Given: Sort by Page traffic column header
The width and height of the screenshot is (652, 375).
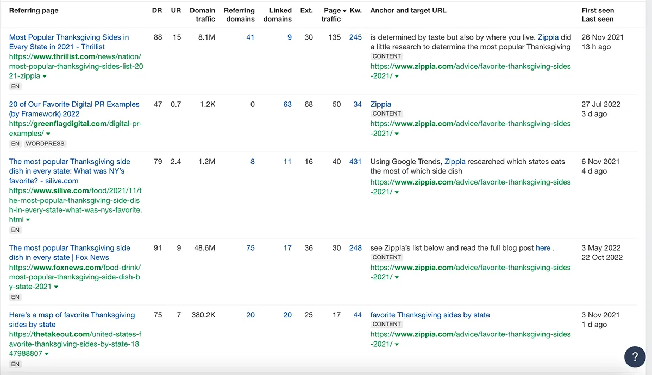Looking at the screenshot, I should click(x=331, y=15).
